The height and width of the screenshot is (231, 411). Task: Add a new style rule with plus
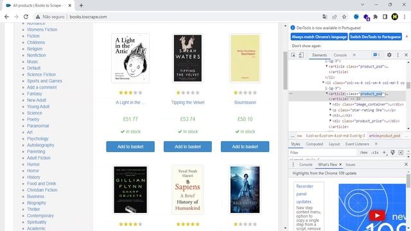(384, 153)
